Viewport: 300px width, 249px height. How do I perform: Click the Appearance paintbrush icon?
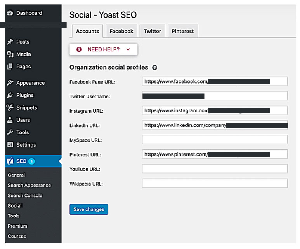(x=10, y=83)
